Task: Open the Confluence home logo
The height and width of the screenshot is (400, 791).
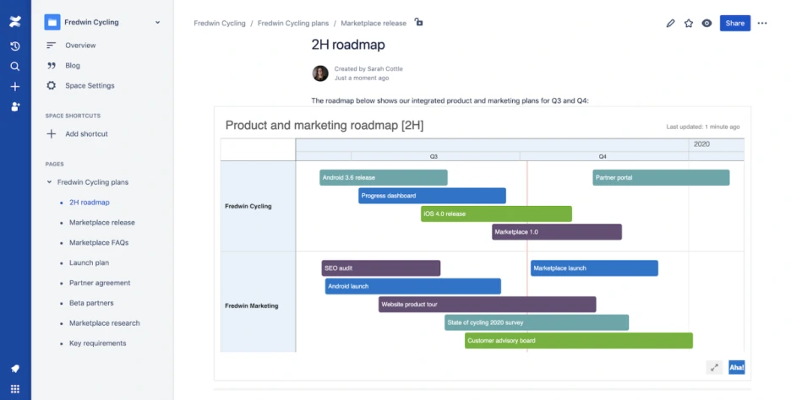Action: tap(15, 22)
